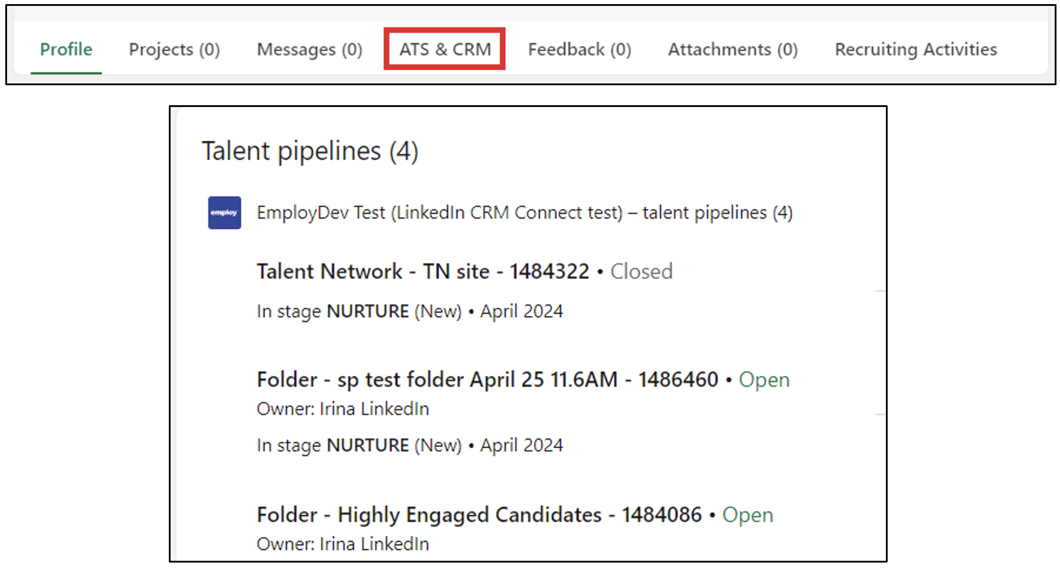The image size is (1060, 569).
Task: Click the Talent pipelines (4) heading
Action: tap(310, 151)
